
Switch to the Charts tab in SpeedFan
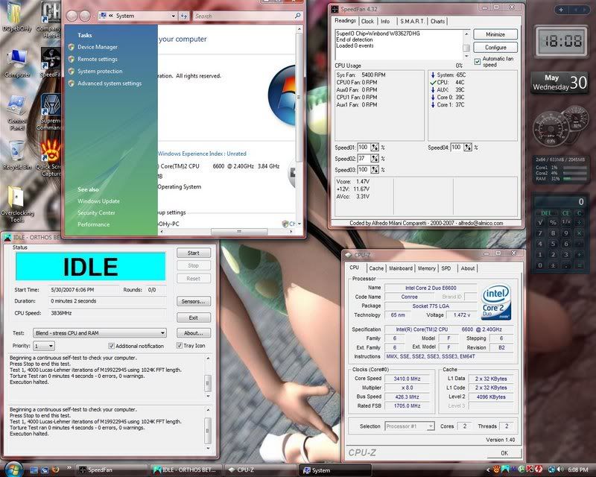coord(437,22)
